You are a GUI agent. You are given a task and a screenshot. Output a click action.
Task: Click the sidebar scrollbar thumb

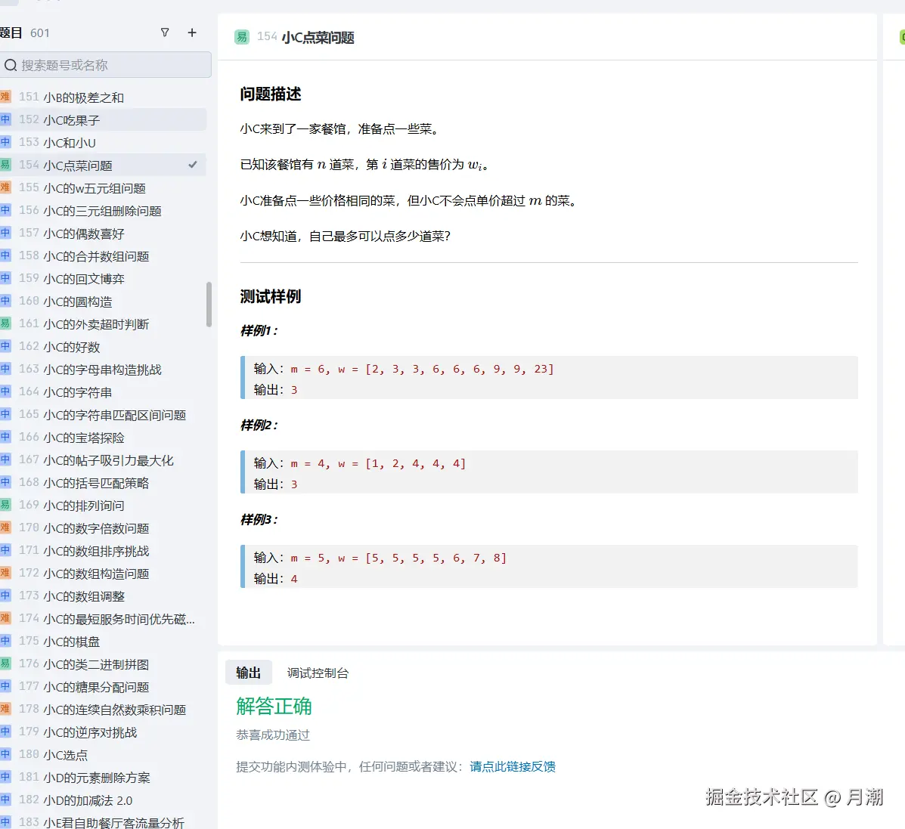209,302
